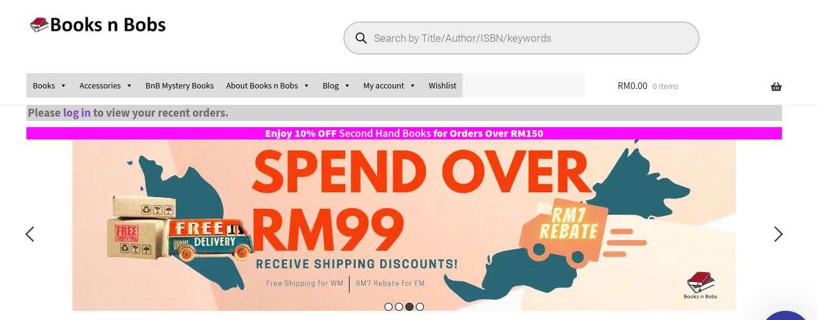Follow the log in link
817x320 pixels.
[x=77, y=112]
